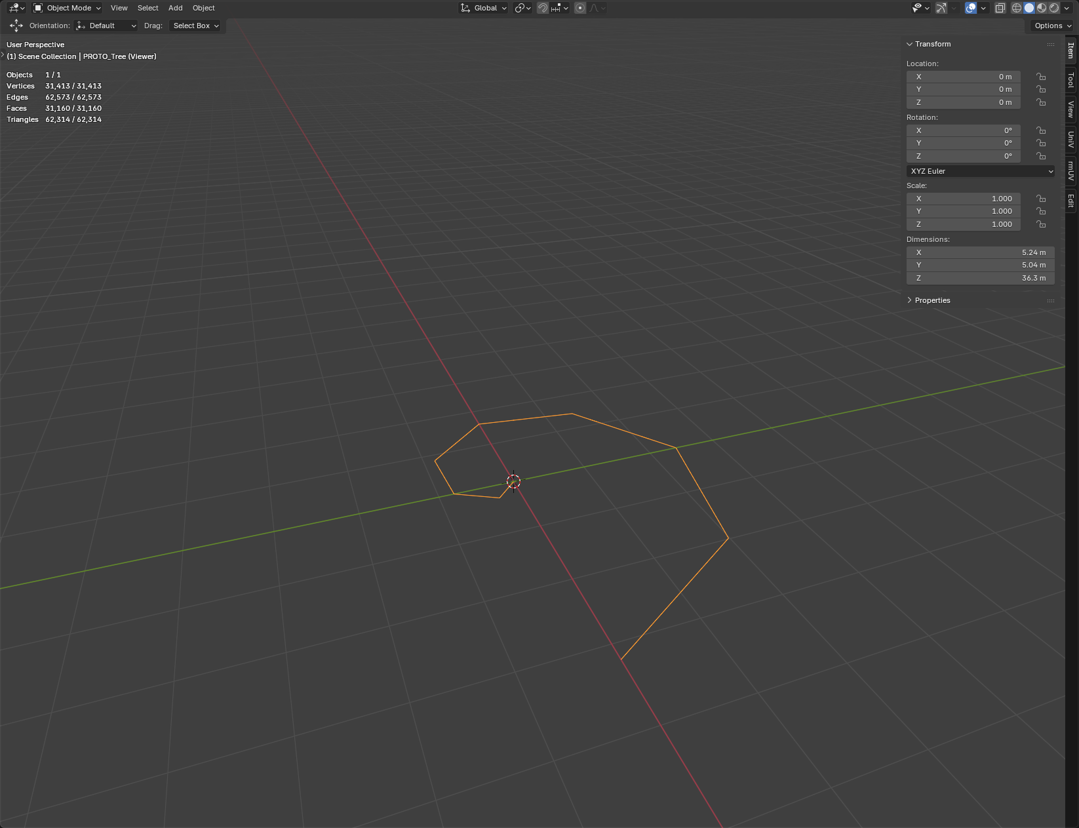This screenshot has height=828, width=1079.
Task: Toggle X-ray display icon
Action: tap(1000, 8)
